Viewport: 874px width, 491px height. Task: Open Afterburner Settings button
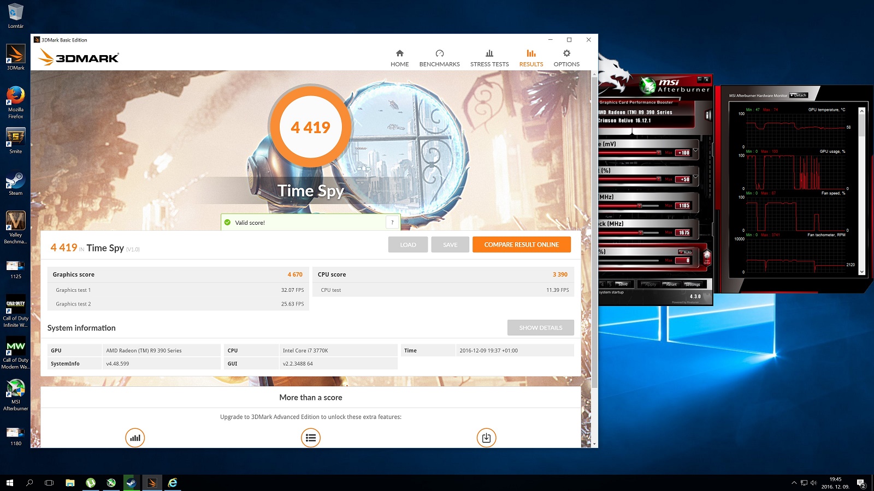pyautogui.click(x=693, y=284)
